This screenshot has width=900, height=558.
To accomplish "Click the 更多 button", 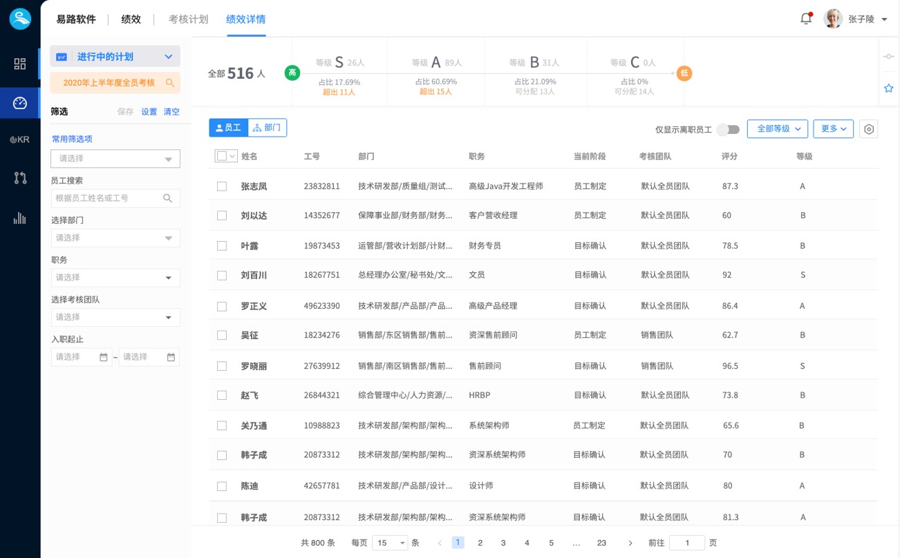I will (x=833, y=129).
